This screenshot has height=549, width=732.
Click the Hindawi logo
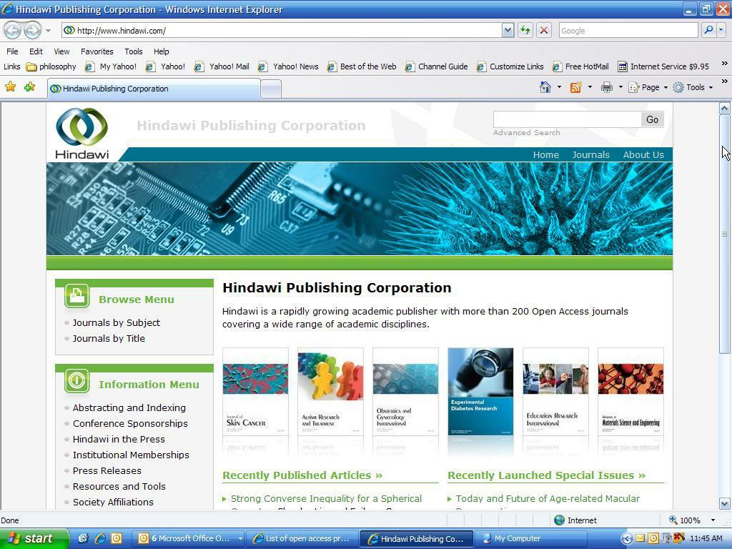[81, 134]
